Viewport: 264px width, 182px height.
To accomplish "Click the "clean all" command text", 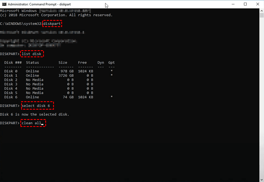I will [x=31, y=123].
